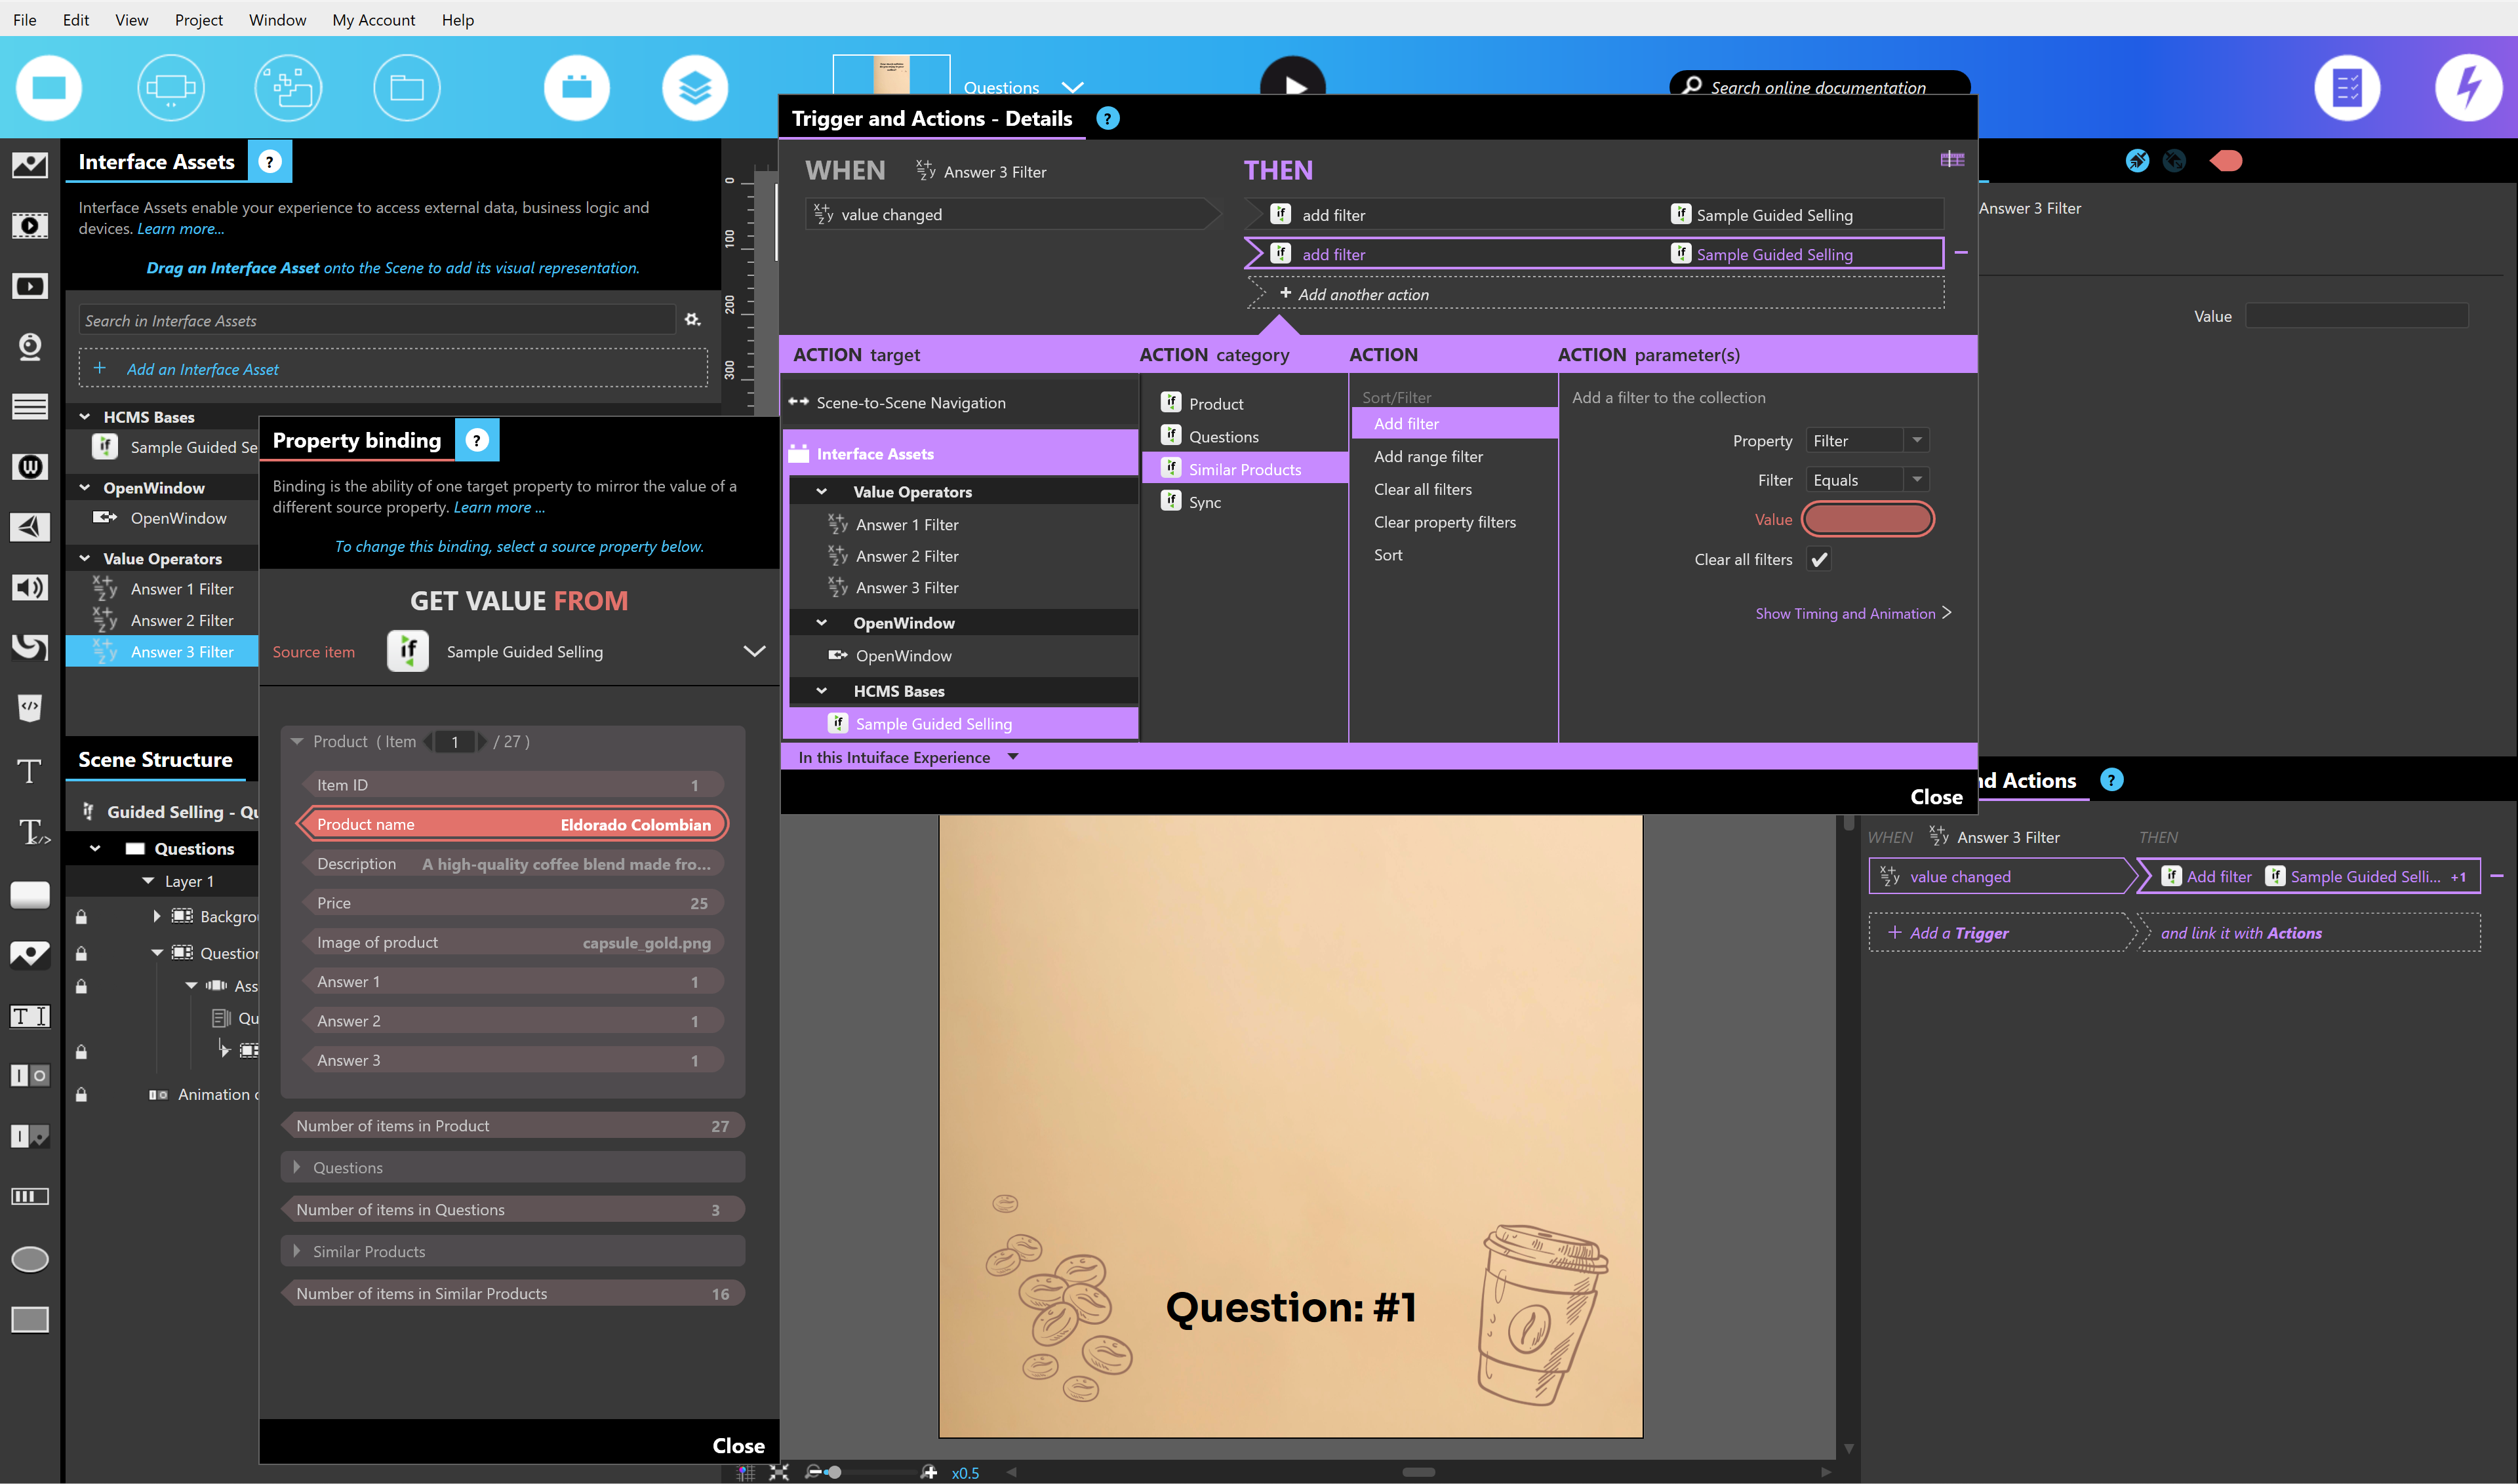Select the rectangle shape tool in left sidebar
The image size is (2518, 1484).
coord(30,1320)
